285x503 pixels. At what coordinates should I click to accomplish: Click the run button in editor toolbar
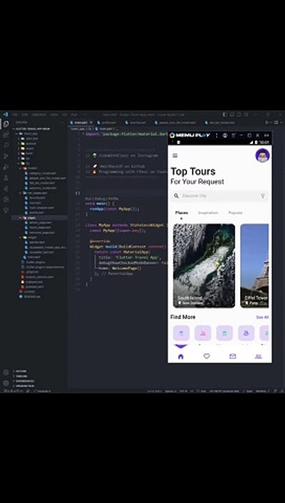267,122
